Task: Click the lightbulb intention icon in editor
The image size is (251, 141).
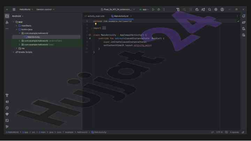Action: pos(96,24)
